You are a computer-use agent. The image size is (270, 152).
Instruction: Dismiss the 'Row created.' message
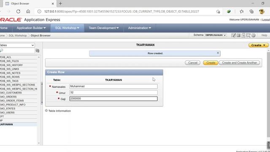218,53
